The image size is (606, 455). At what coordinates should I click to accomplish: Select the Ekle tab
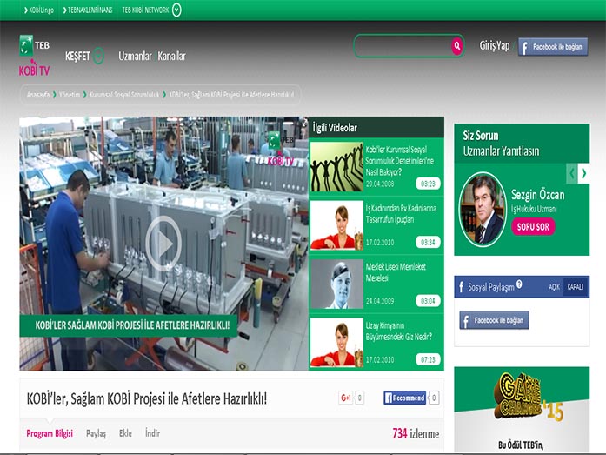(125, 433)
